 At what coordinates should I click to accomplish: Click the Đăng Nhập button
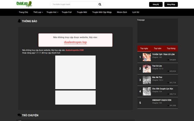(171, 5)
